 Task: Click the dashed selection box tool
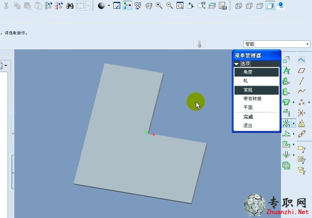(x=81, y=6)
